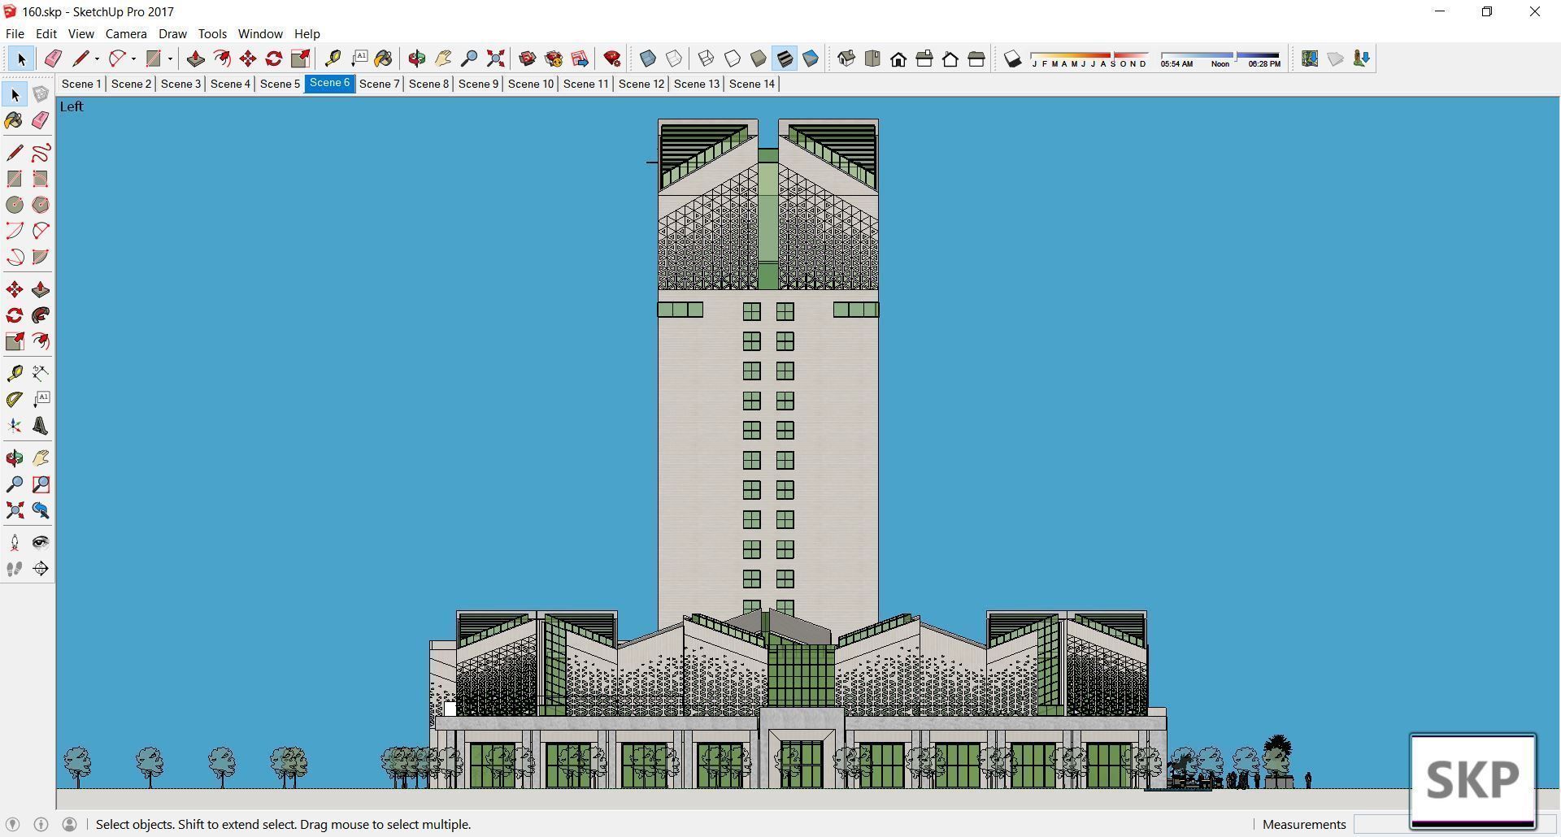Click the Previous view tool
Image resolution: width=1561 pixels, height=837 pixels.
41,510
